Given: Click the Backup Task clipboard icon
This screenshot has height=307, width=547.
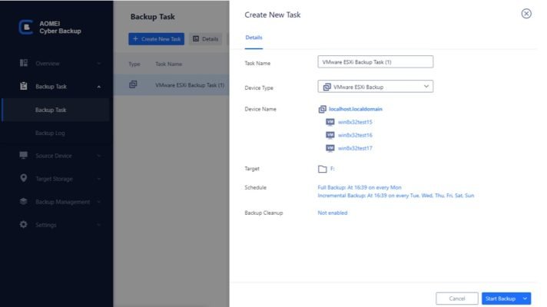Looking at the screenshot, I should point(23,86).
